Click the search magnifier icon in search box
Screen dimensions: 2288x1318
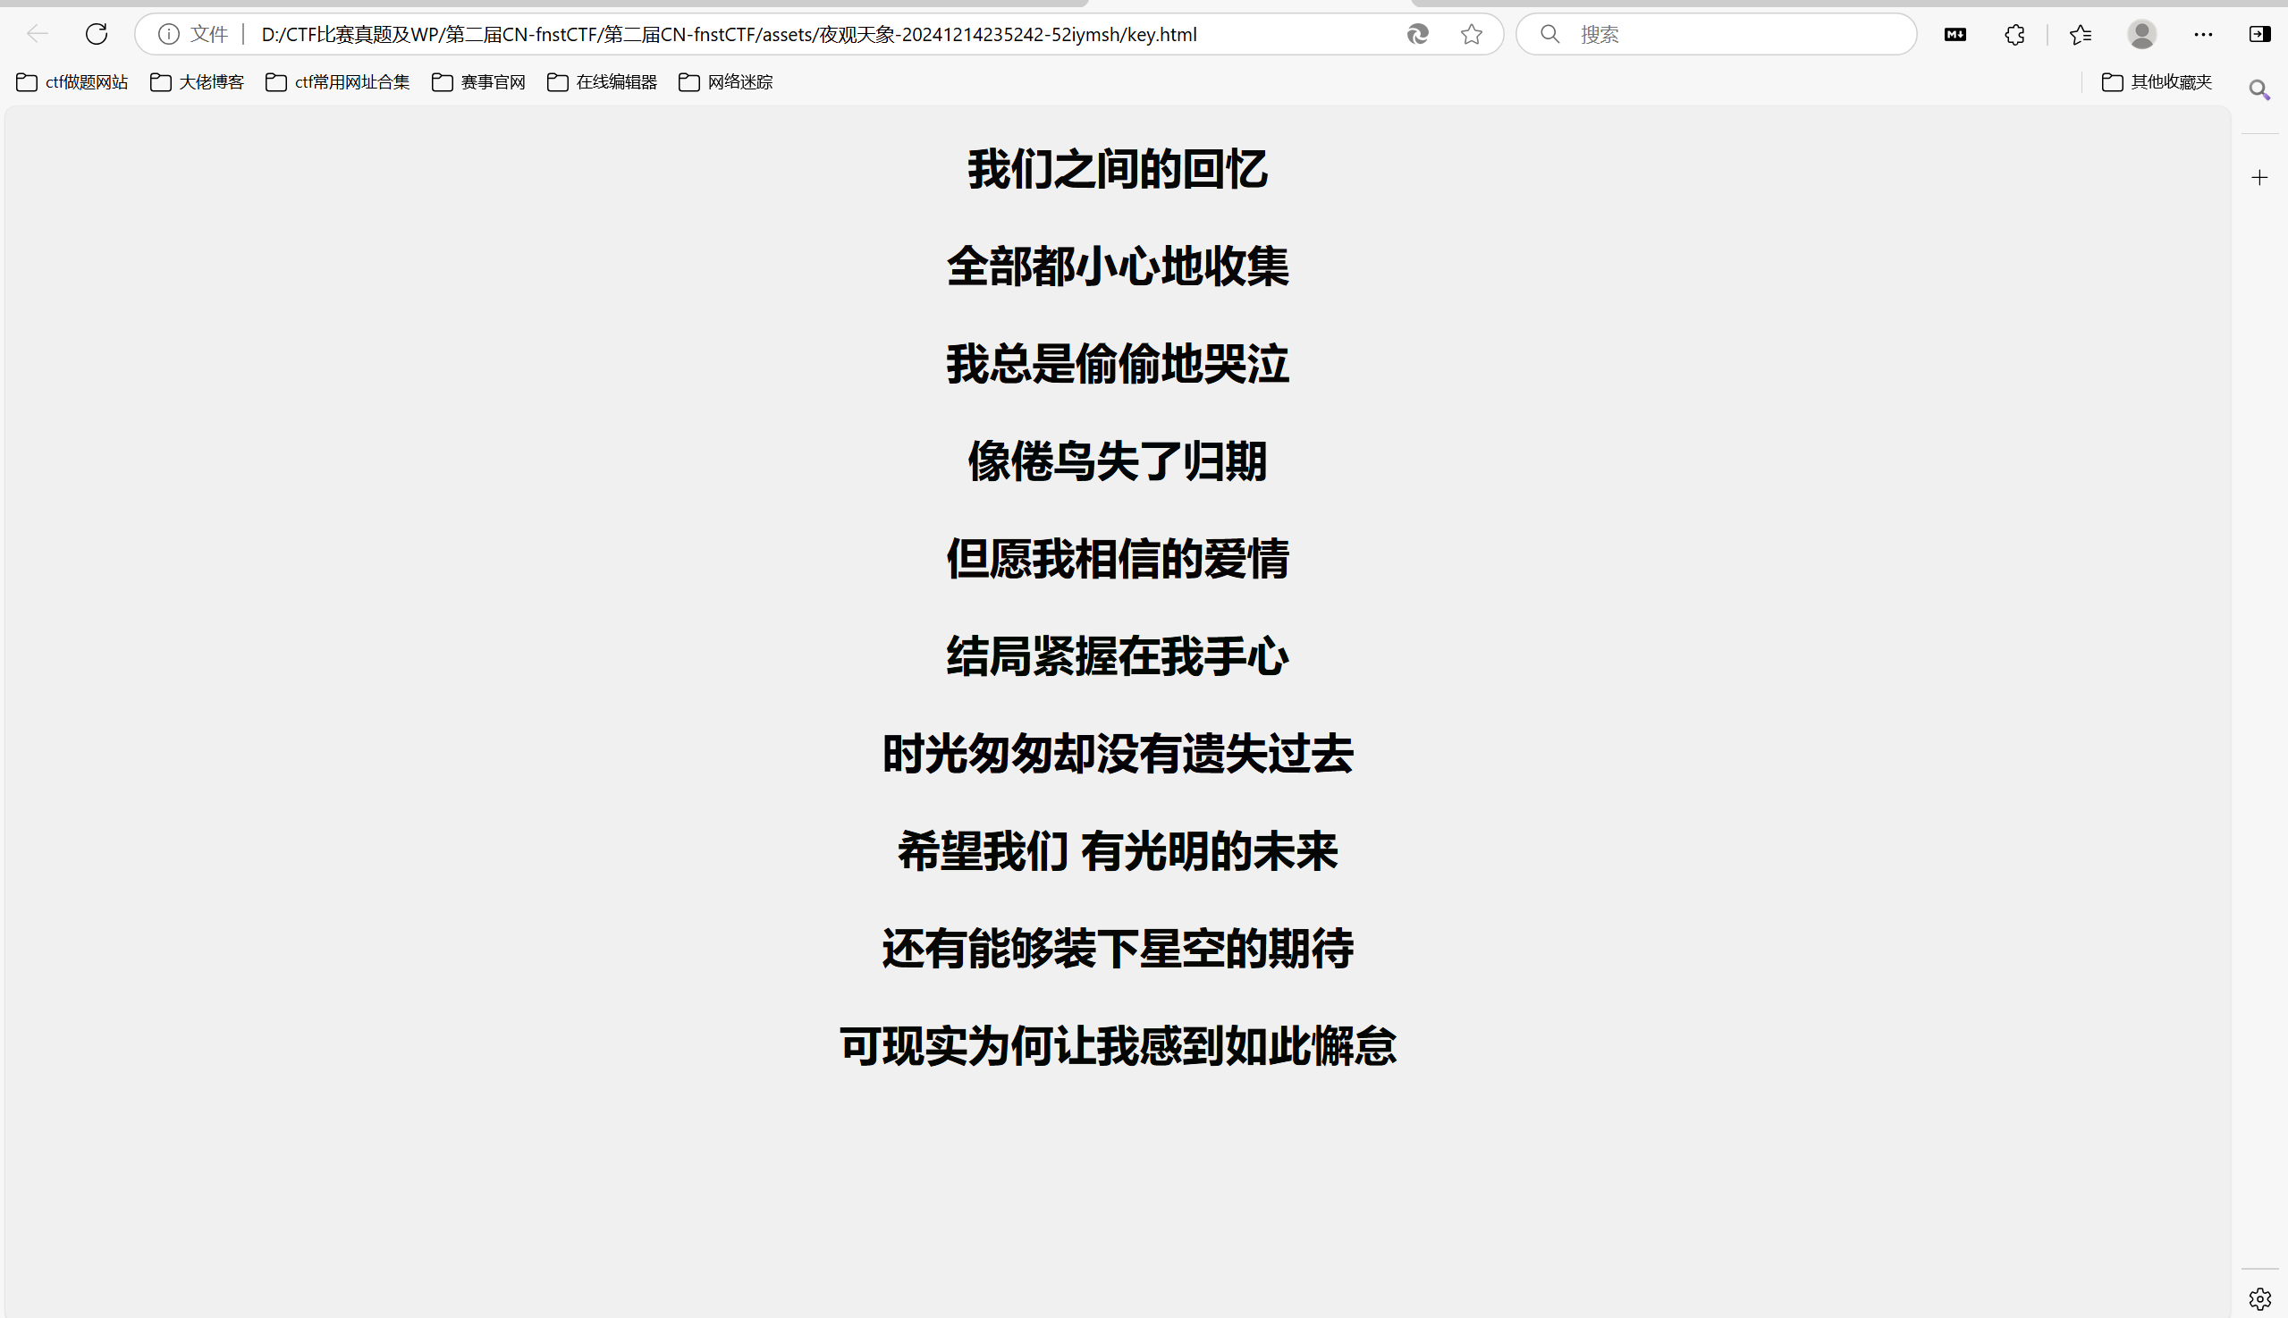(x=1550, y=34)
